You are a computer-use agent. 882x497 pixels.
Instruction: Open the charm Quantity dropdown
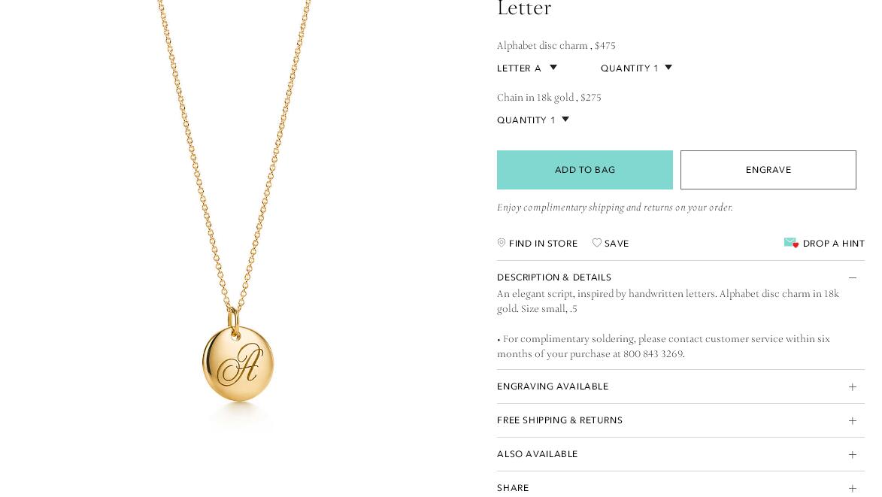coord(636,68)
